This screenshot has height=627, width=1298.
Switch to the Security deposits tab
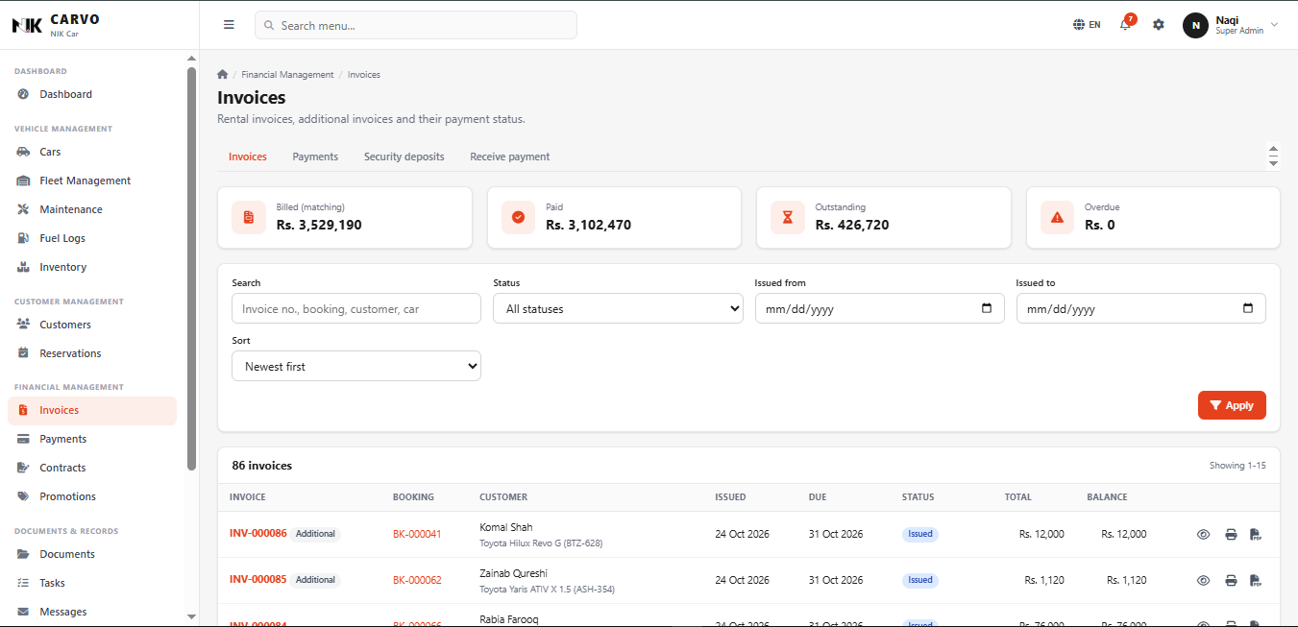pyautogui.click(x=404, y=157)
